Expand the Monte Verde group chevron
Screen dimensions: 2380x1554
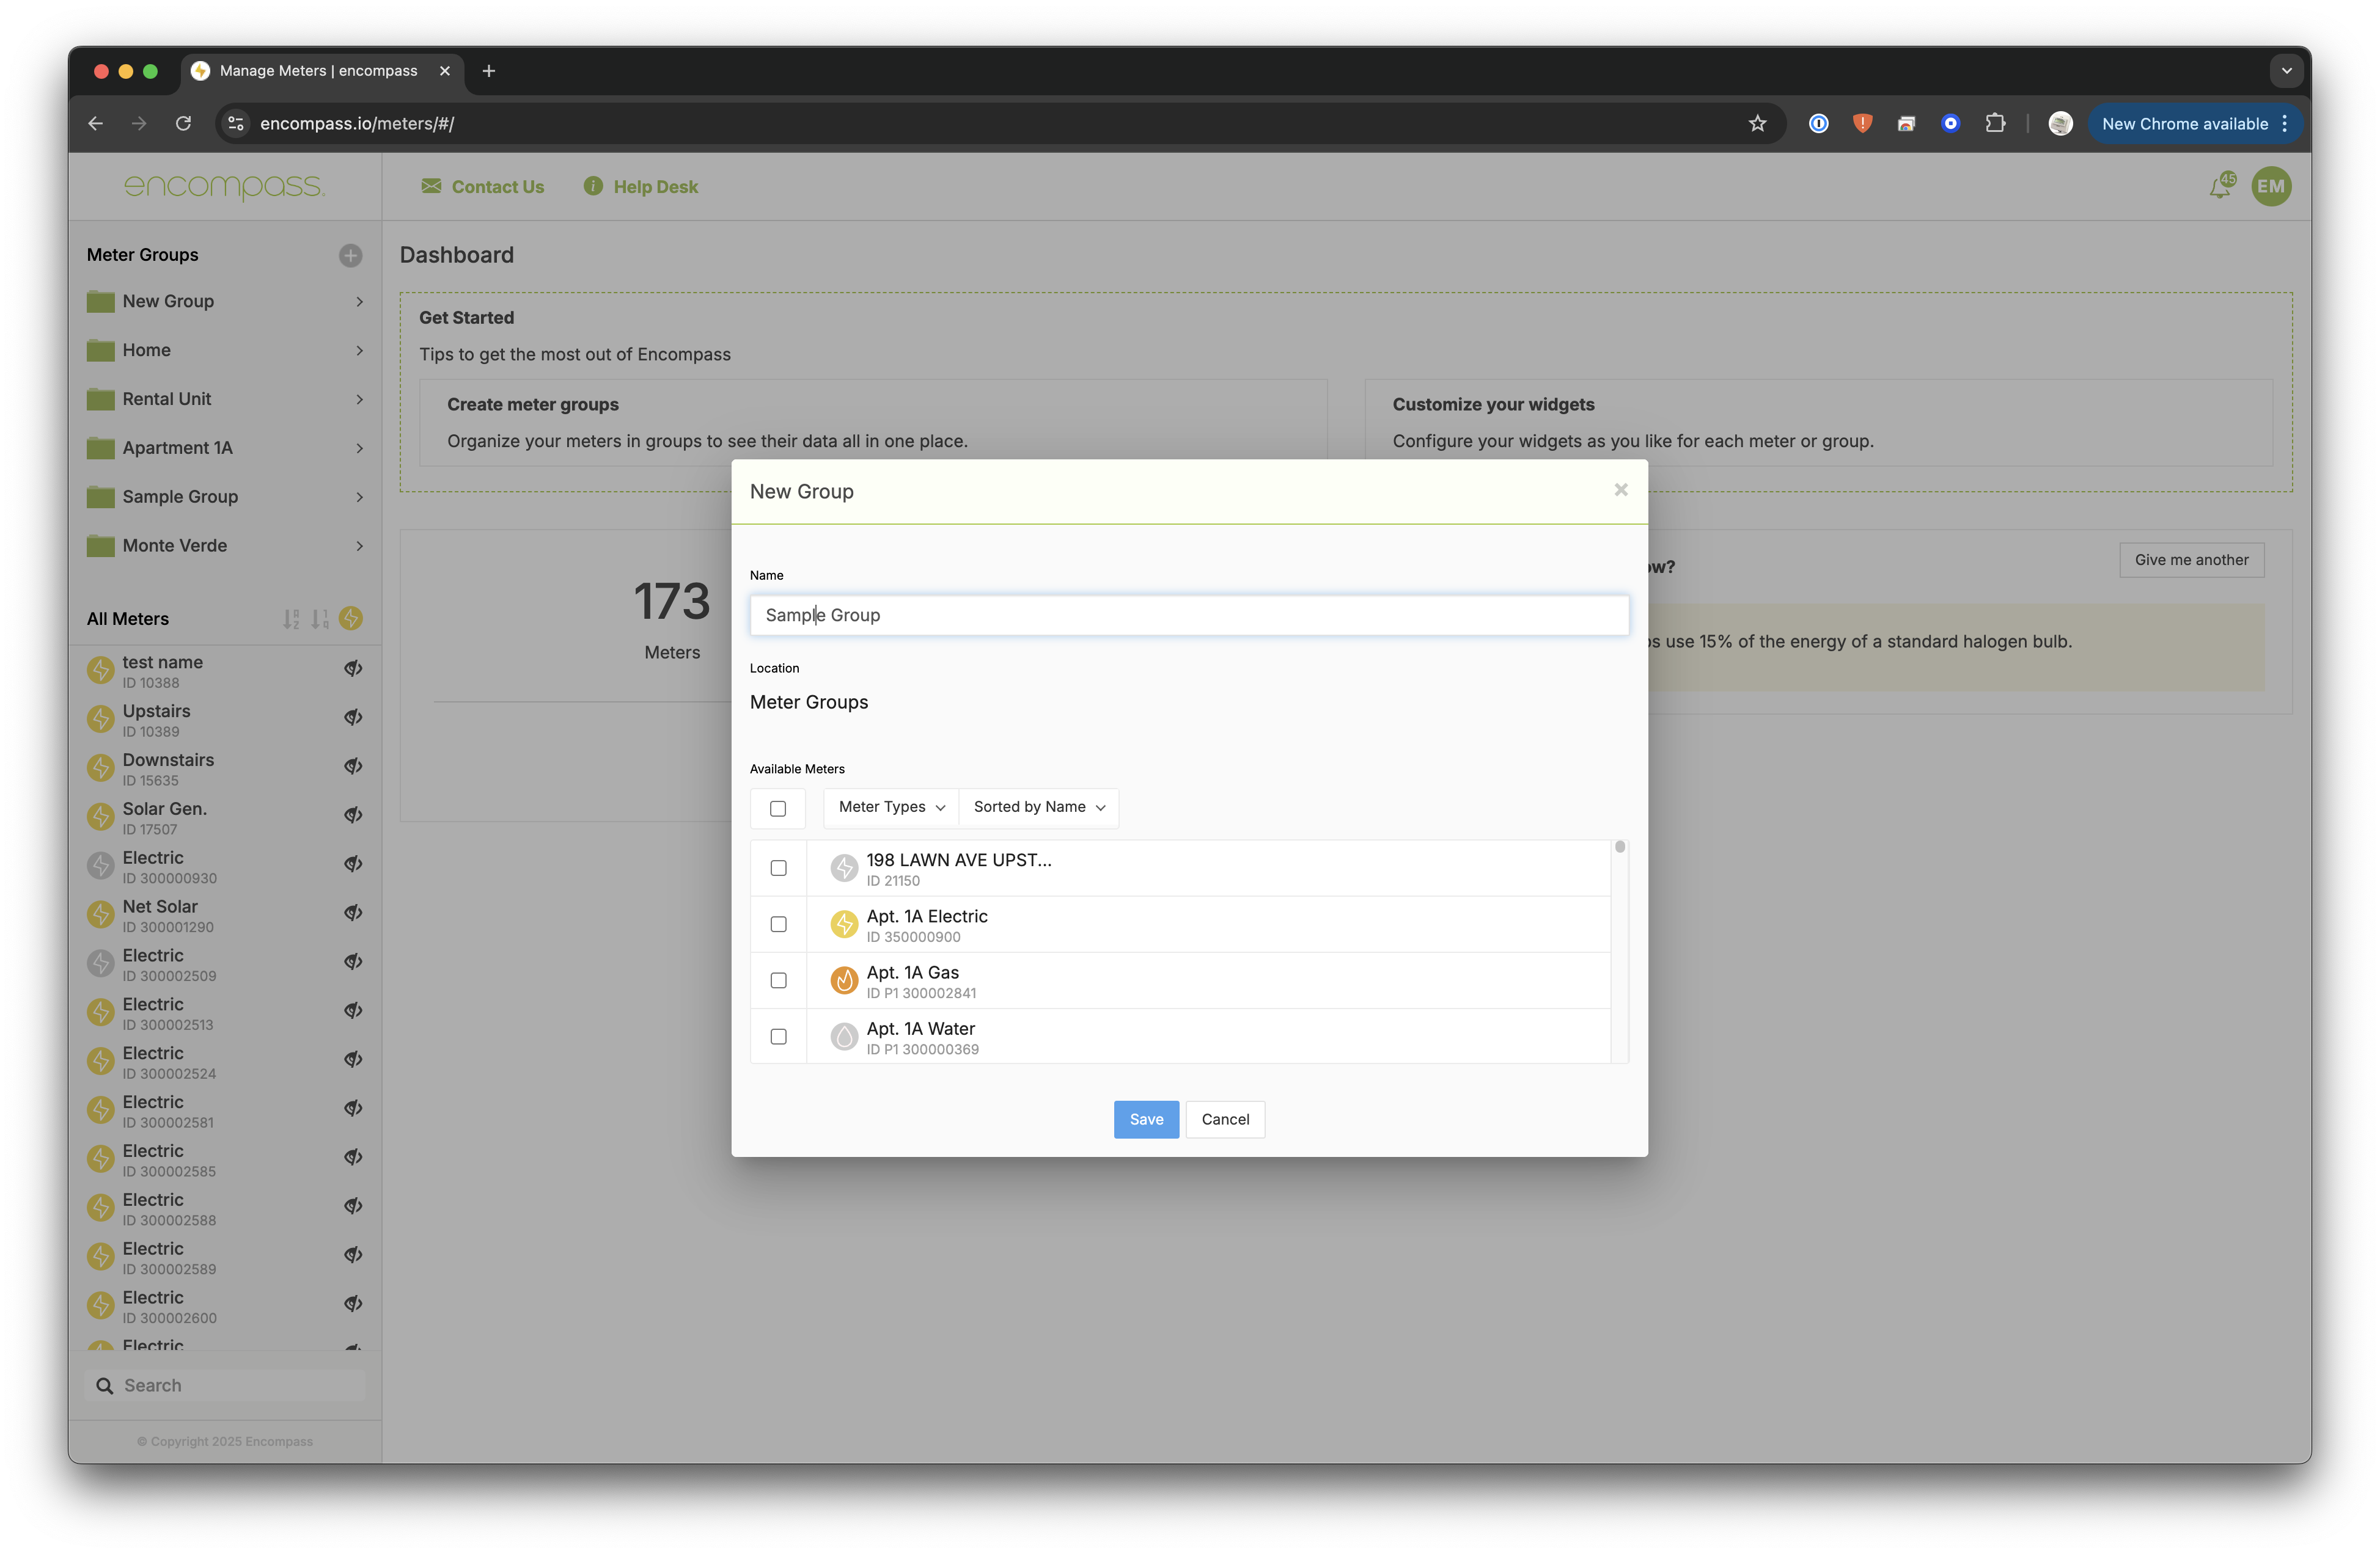pyautogui.click(x=359, y=545)
